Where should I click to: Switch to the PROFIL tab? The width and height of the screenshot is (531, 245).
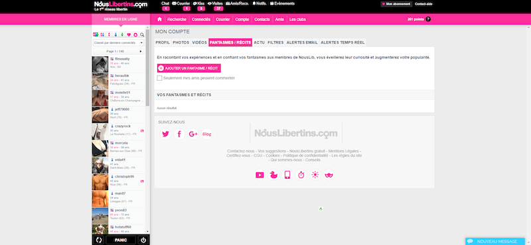[163, 42]
